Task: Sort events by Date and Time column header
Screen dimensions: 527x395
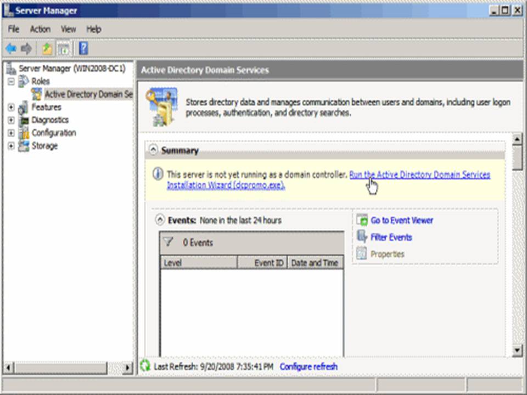Action: (x=315, y=263)
